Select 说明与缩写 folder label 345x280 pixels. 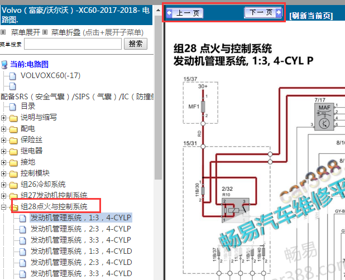point(39,117)
